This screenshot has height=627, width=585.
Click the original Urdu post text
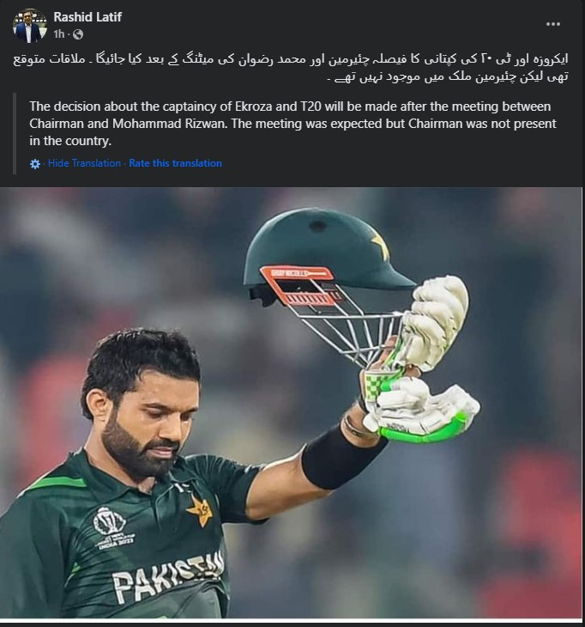pyautogui.click(x=291, y=68)
